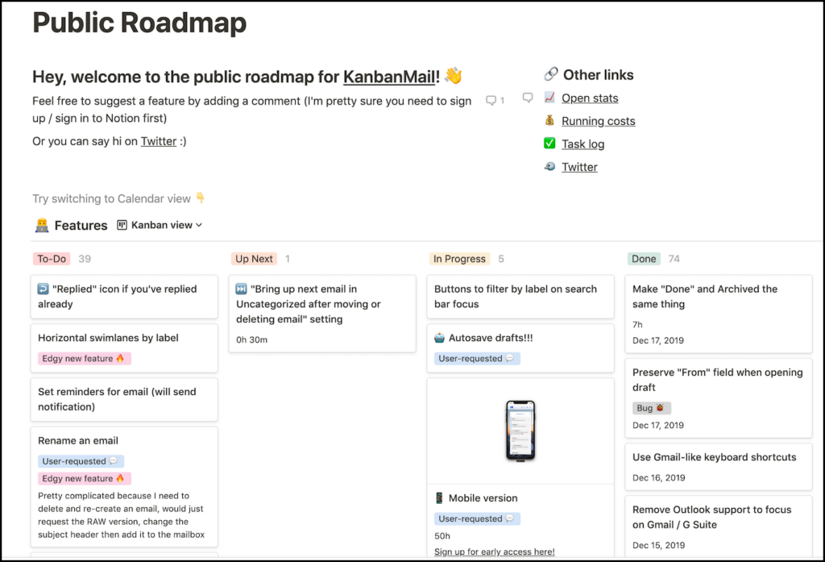Click the green checkmark icon beside Task log
The width and height of the screenshot is (825, 562).
[549, 144]
